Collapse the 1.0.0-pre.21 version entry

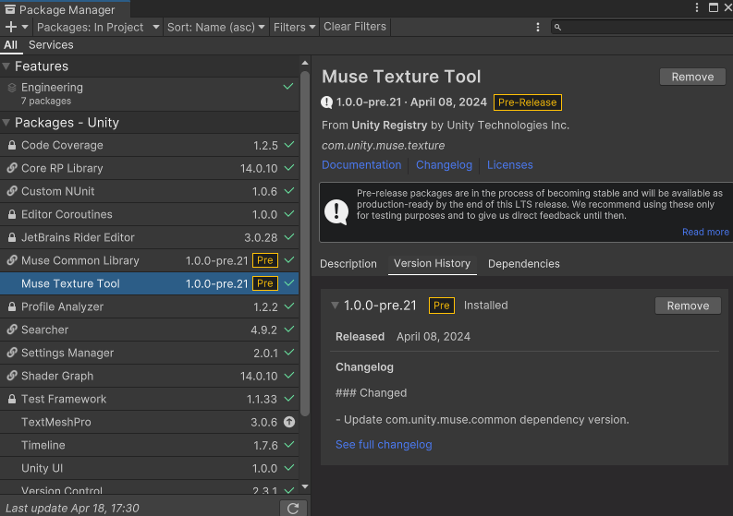(x=335, y=306)
